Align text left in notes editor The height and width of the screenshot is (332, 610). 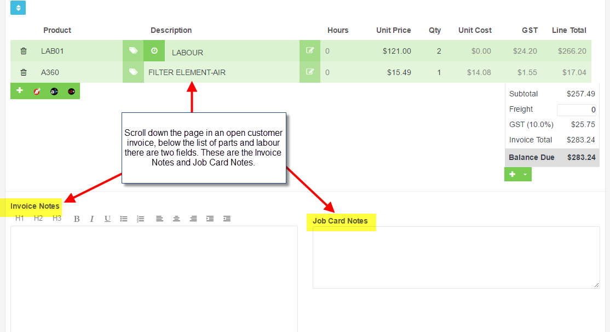pyautogui.click(x=159, y=219)
